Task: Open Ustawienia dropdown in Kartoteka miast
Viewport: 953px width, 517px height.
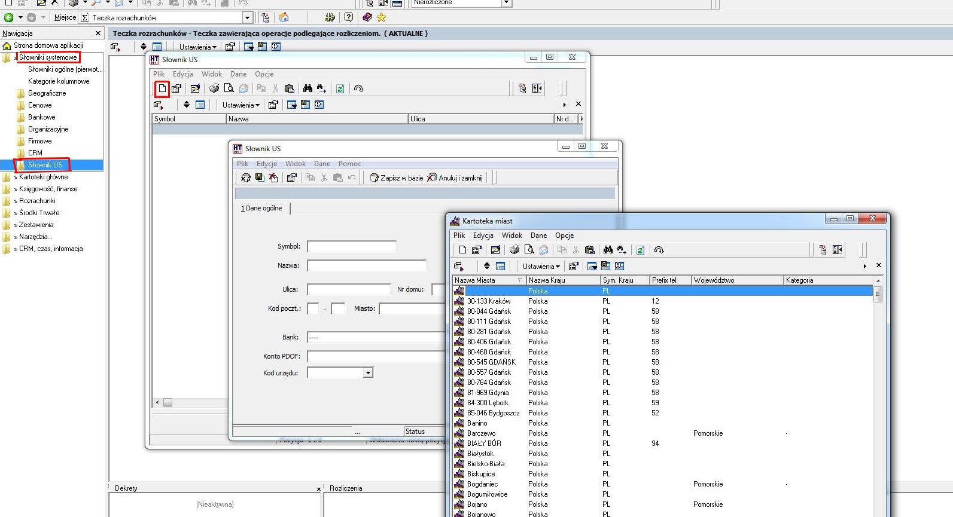Action: click(x=541, y=267)
